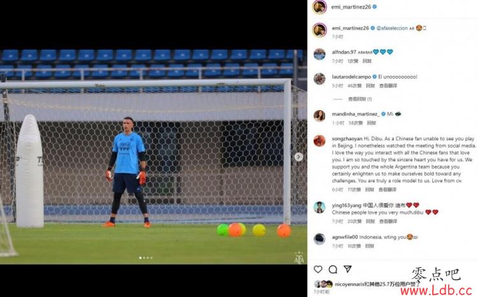Show translation of lautarodelcampo's comment
The width and height of the screenshot is (478, 297).
(x=388, y=85)
